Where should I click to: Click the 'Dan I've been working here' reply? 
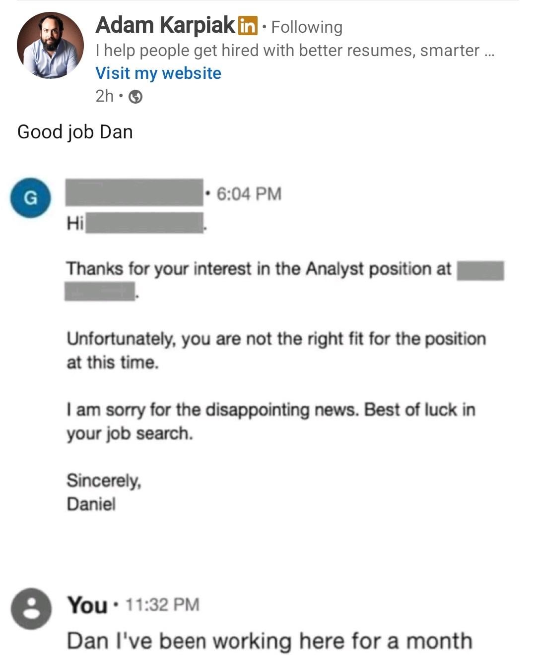click(x=269, y=641)
